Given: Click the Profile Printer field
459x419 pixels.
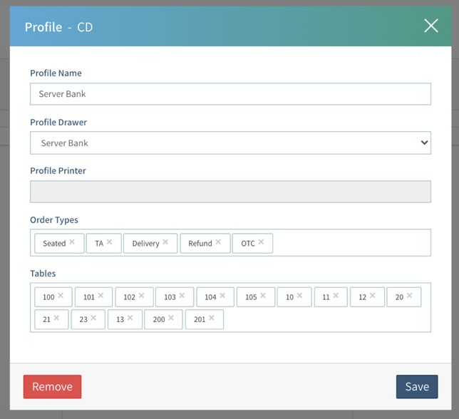Looking at the screenshot, I should pos(230,192).
